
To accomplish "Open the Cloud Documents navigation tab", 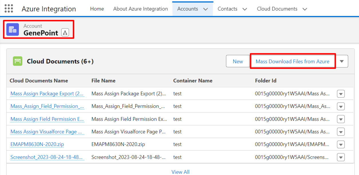I will click(x=277, y=9).
